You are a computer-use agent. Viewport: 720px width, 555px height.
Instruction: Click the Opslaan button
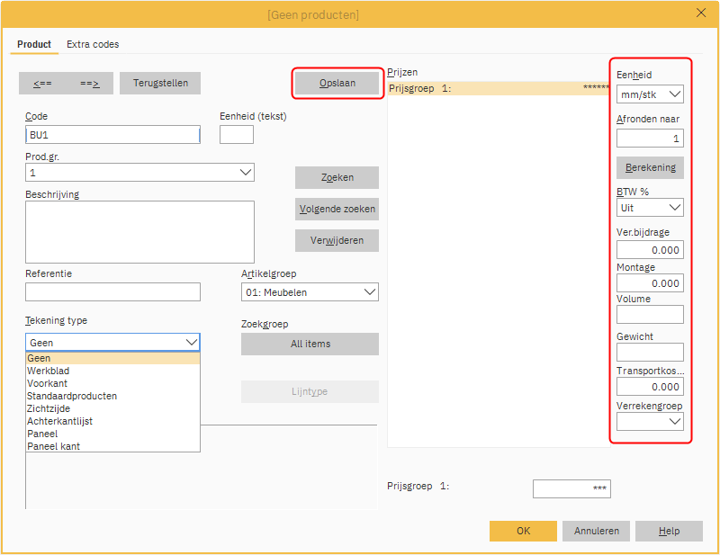point(337,83)
